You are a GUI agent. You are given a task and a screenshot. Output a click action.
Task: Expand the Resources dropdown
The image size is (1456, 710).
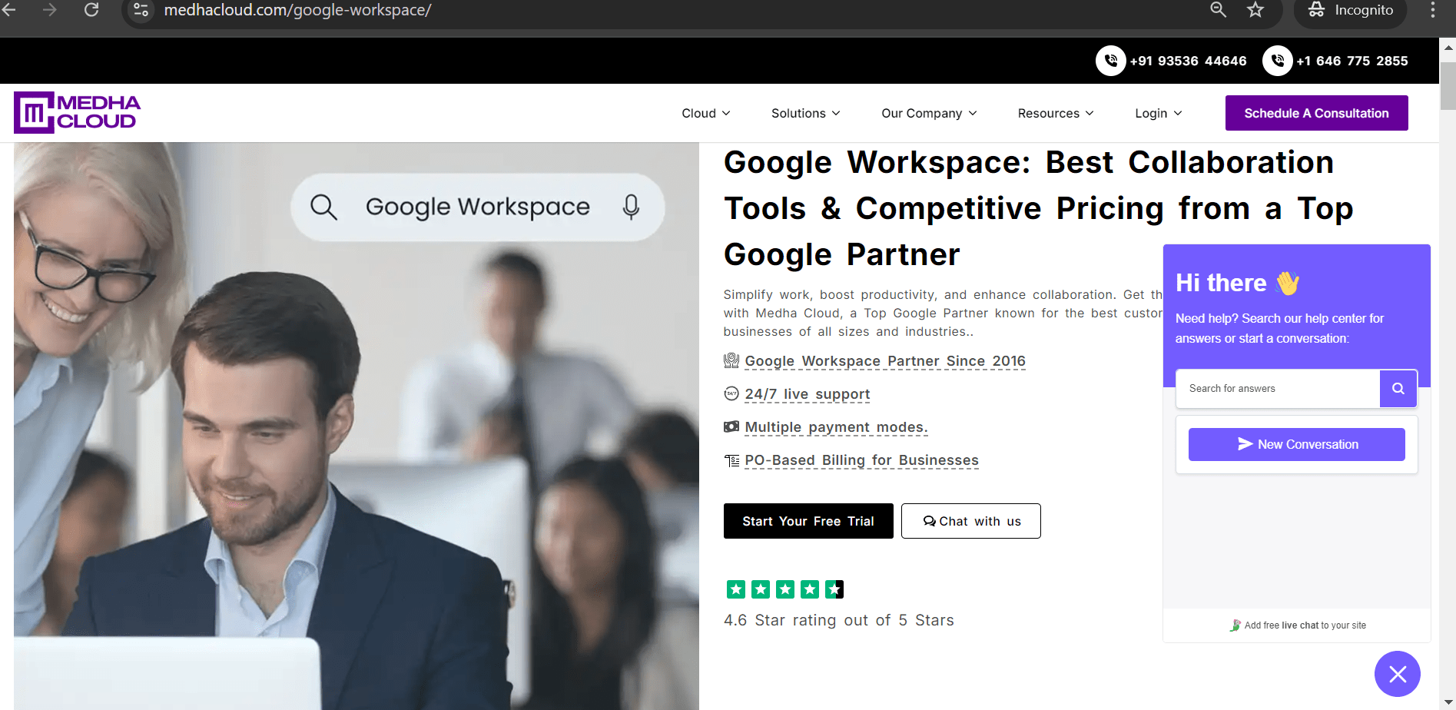pyautogui.click(x=1054, y=113)
